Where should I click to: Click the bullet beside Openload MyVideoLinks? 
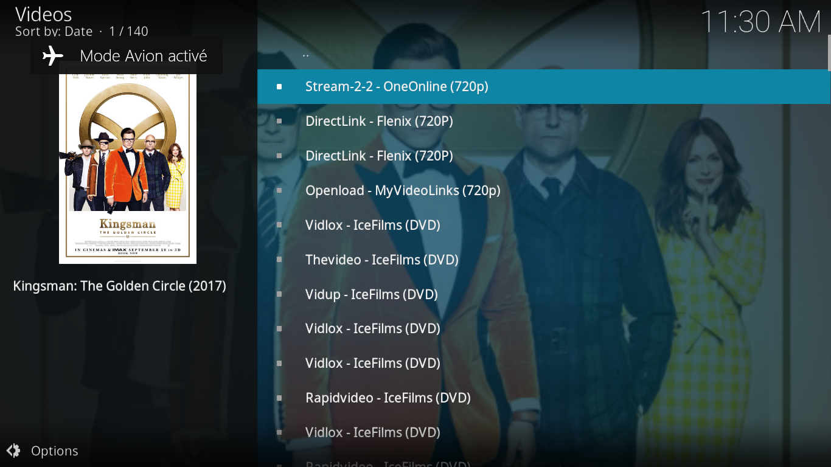279,190
